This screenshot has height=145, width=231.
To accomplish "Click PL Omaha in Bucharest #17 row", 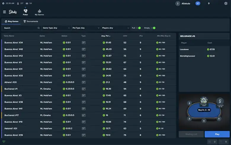I will (x=45, y=115).
